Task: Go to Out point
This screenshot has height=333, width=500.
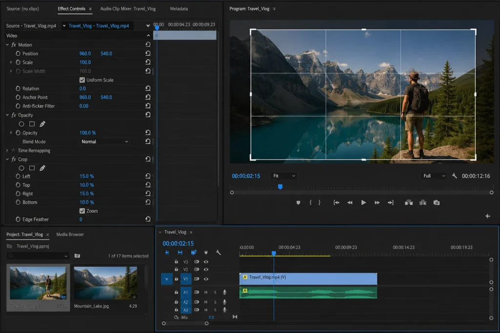Action: 391,202
